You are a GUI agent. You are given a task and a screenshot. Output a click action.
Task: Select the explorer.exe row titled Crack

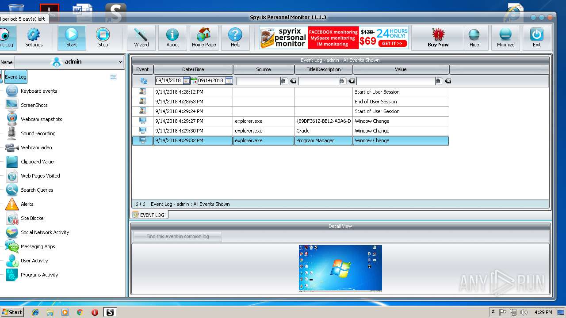click(291, 131)
